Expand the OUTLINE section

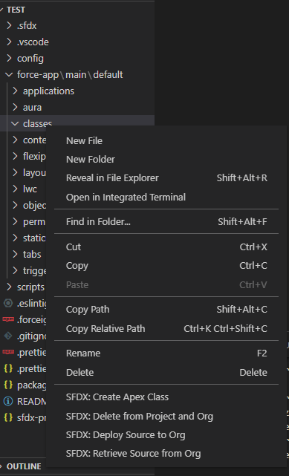coord(1,466)
